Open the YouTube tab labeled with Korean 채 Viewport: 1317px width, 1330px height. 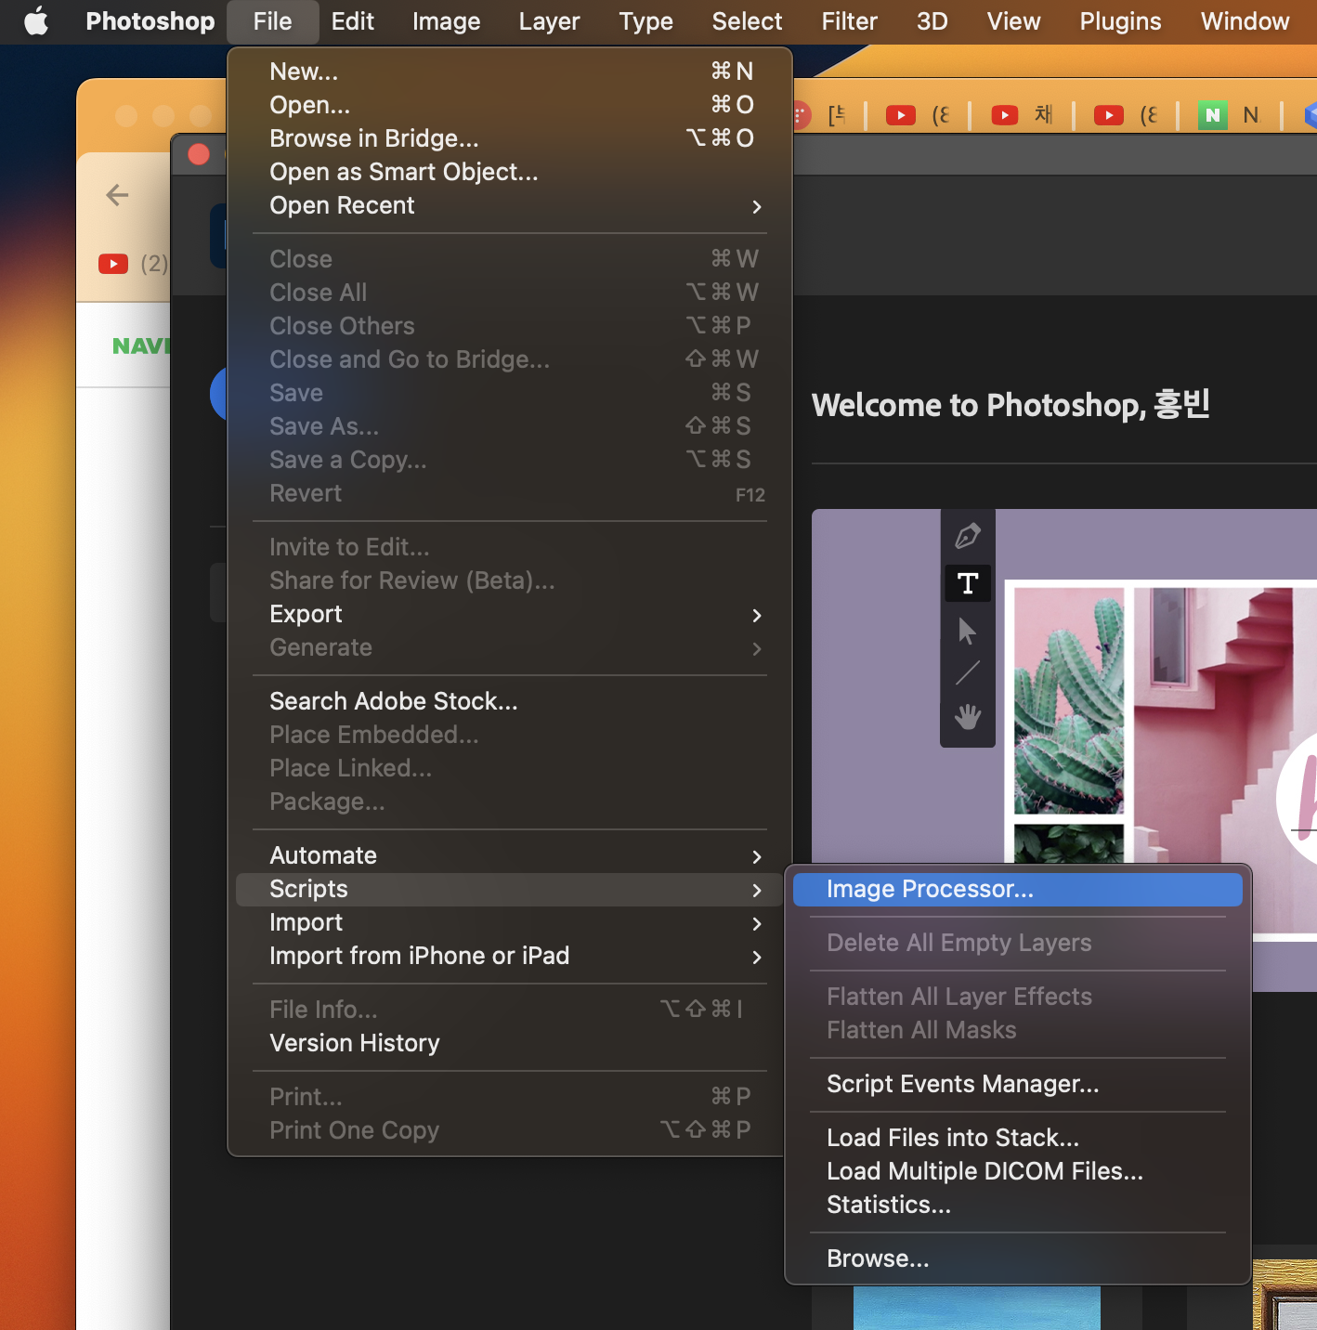(x=1022, y=115)
